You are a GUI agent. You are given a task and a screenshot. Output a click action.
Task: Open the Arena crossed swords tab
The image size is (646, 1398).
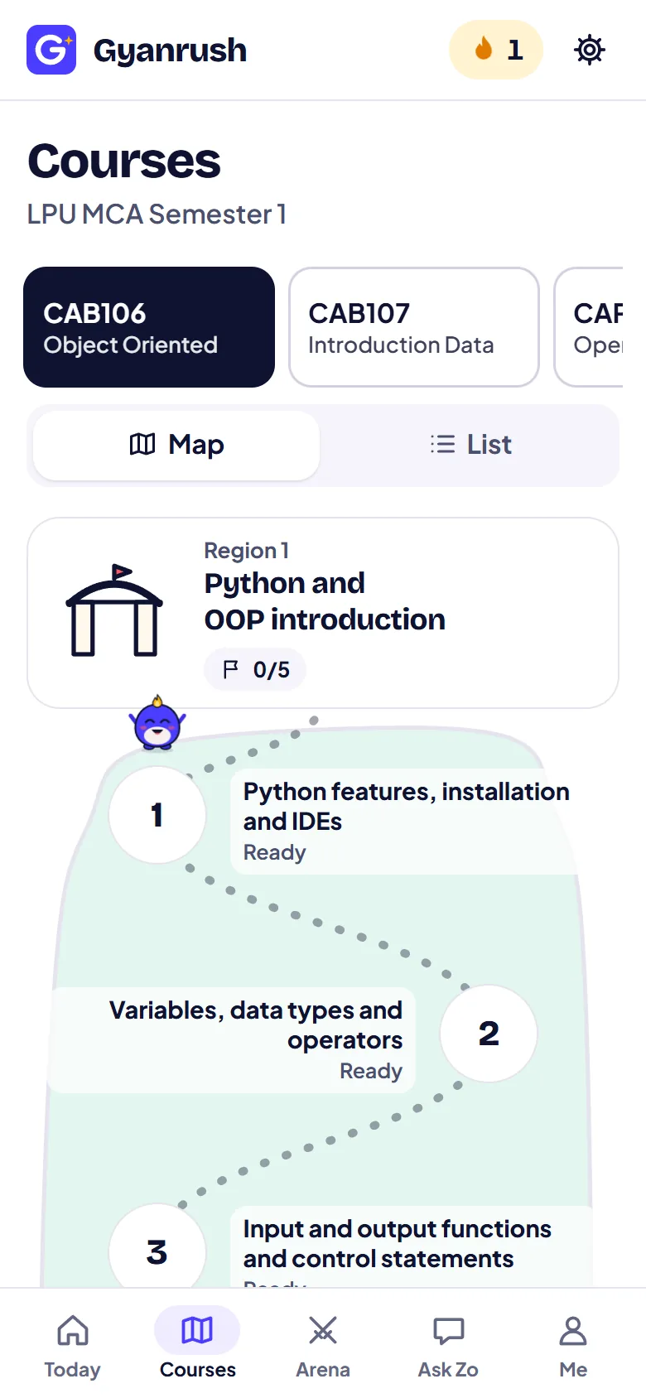coord(323,1346)
